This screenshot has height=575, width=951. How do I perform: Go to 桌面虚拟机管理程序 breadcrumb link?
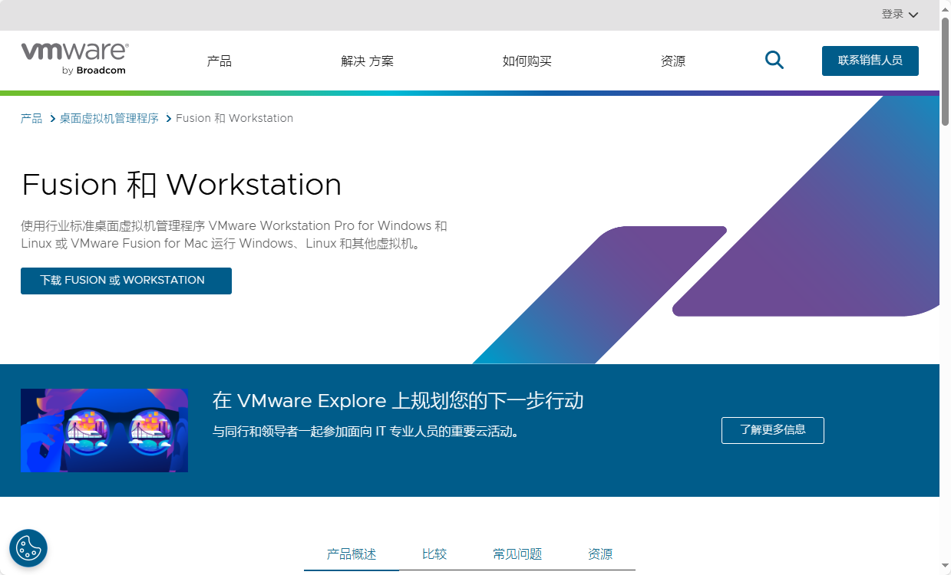[x=109, y=118]
